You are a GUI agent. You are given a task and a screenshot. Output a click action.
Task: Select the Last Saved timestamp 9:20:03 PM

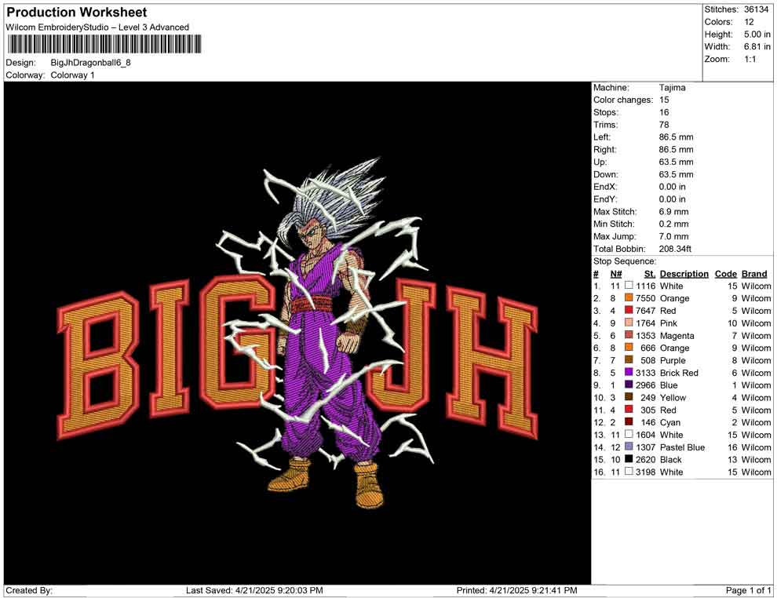299,590
